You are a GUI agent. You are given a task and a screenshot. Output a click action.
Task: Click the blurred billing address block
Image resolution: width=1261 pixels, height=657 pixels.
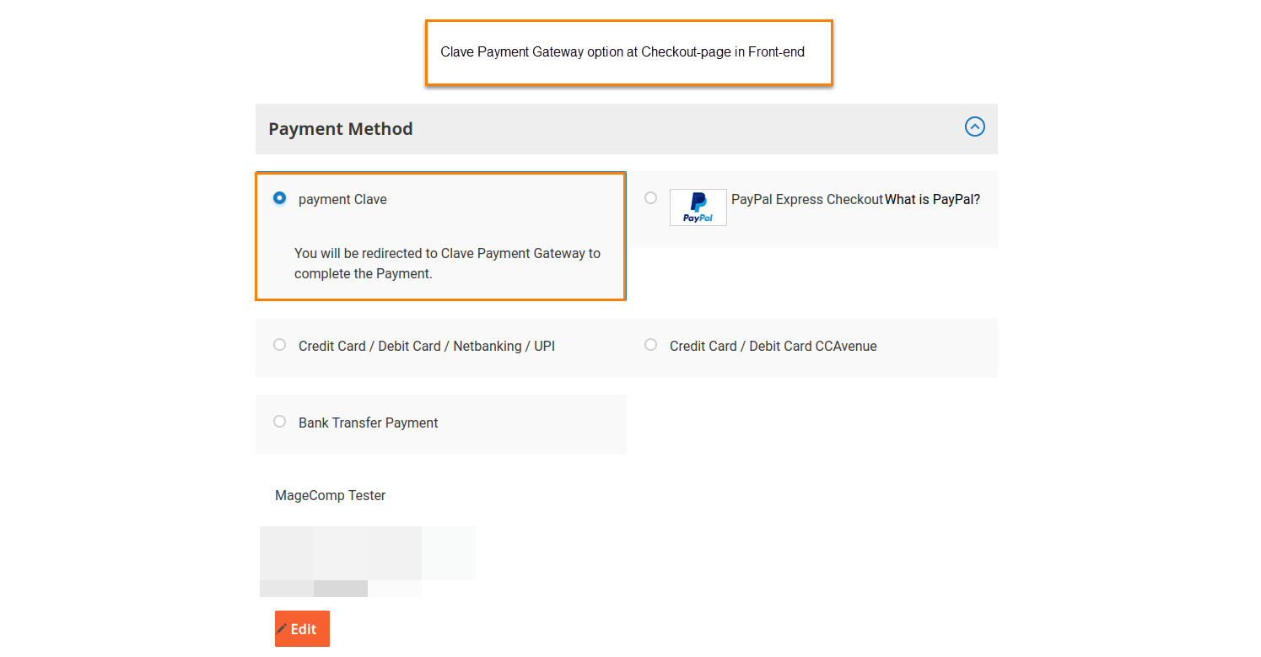(367, 561)
